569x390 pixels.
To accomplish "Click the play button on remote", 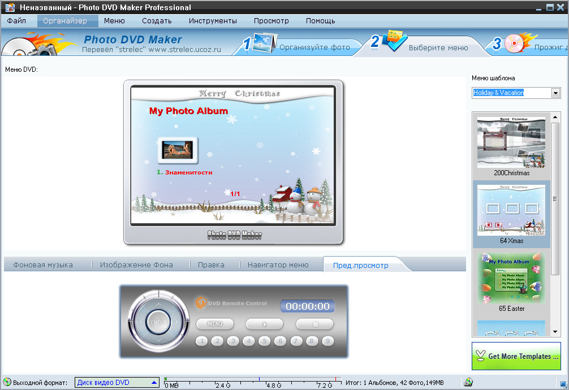I will click(x=265, y=324).
